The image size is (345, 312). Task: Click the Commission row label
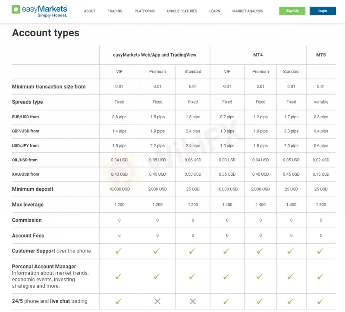click(x=27, y=220)
